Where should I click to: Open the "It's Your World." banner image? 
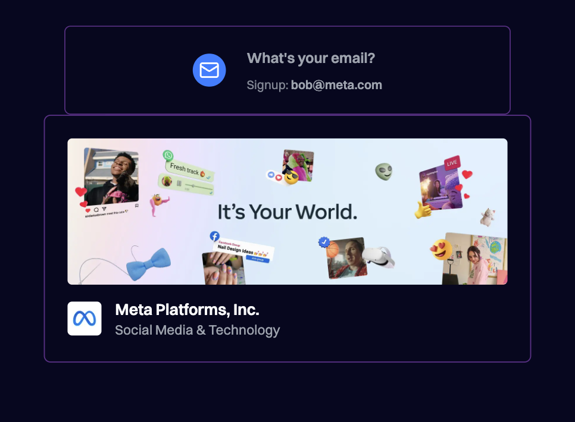(x=287, y=212)
